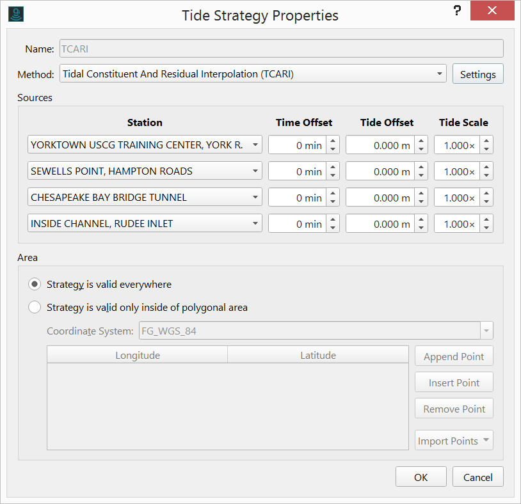Select 'Strategy is valid everywhere' option

[x=35, y=284]
